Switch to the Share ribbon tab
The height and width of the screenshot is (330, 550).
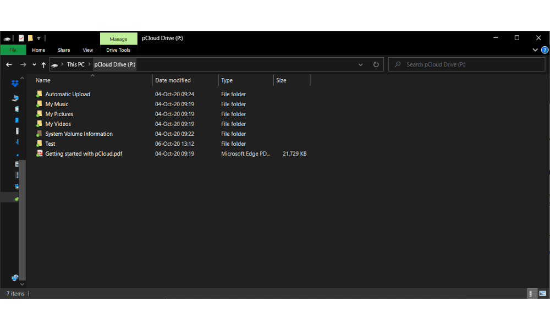(x=64, y=50)
